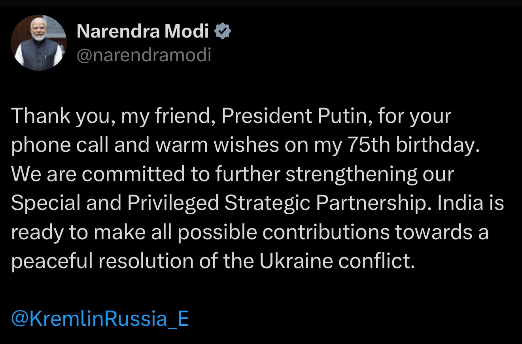
Task: Open the @KremlinRussia_E mention link
Action: click(x=100, y=319)
